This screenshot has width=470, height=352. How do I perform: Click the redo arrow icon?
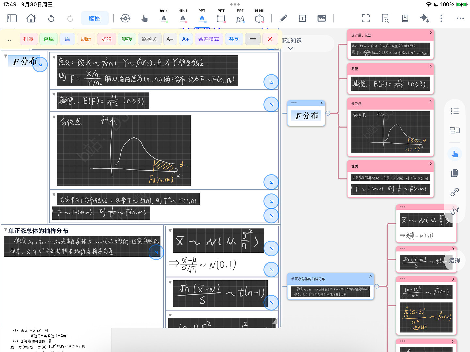click(70, 18)
